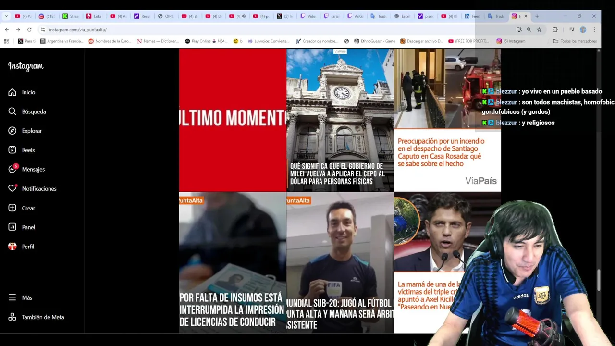Open a new tab with plus
The width and height of the screenshot is (615, 346).
(x=537, y=16)
